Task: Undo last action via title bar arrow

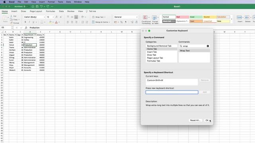Action: [41, 6]
